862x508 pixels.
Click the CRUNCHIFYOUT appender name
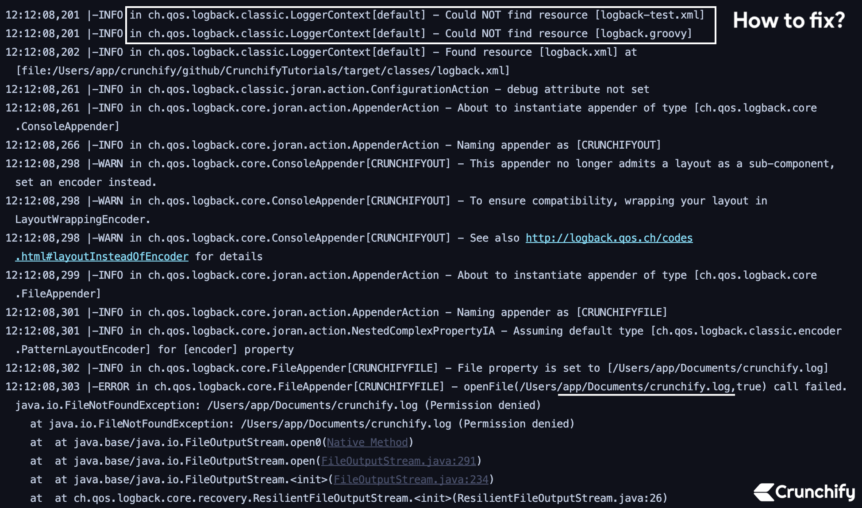[x=619, y=145]
